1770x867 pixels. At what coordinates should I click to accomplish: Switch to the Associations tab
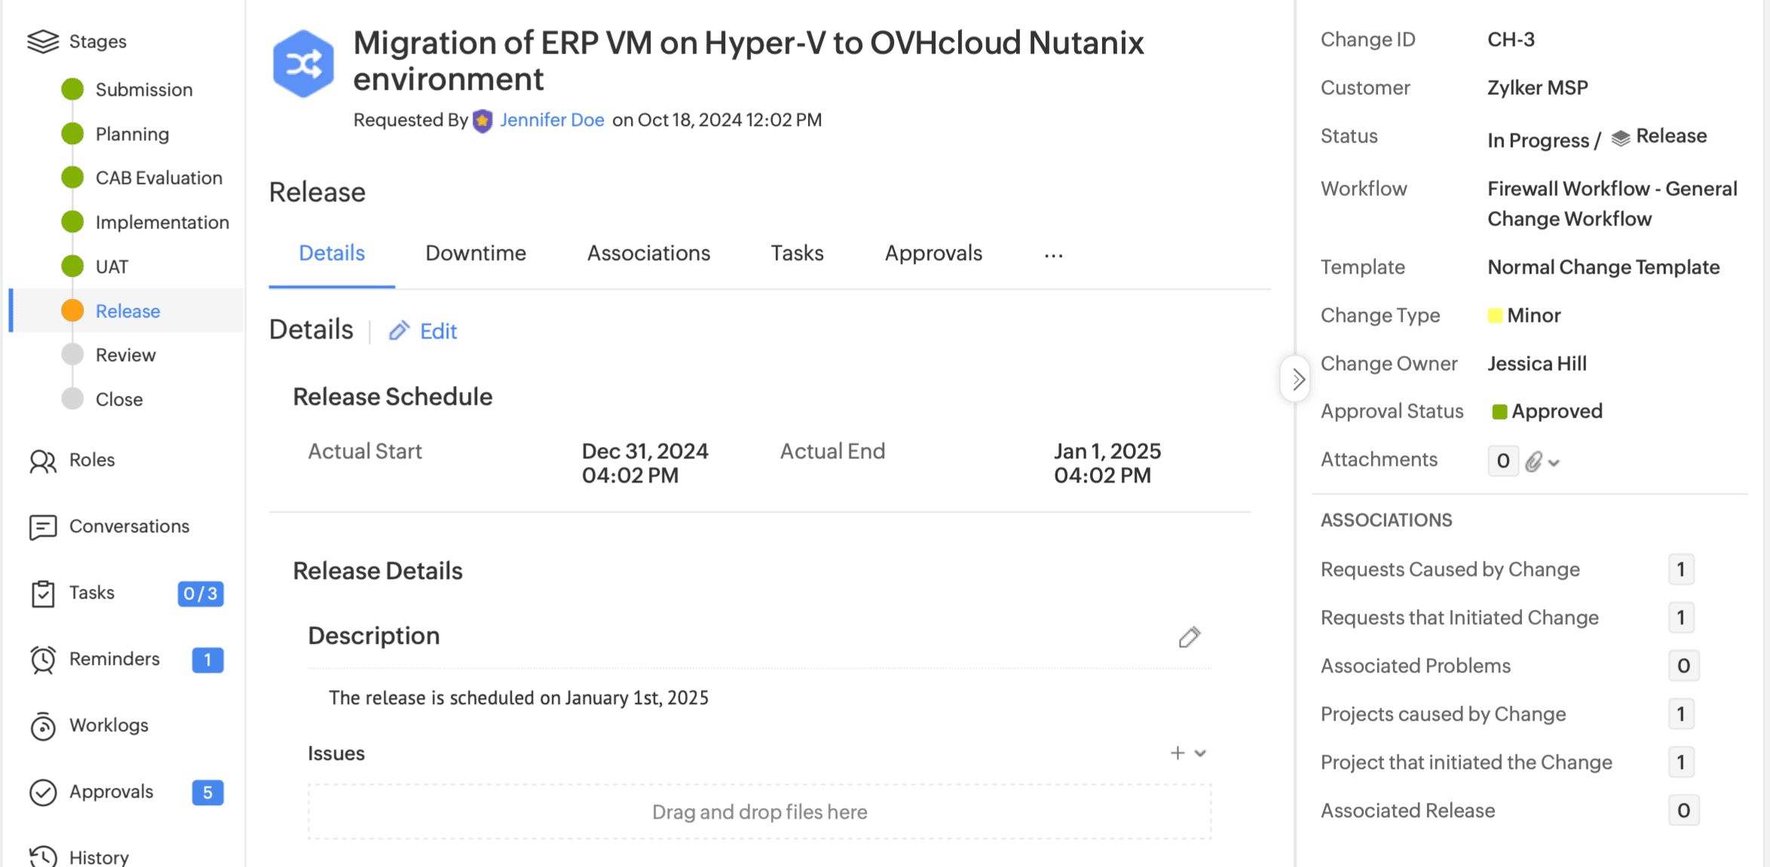click(x=648, y=253)
